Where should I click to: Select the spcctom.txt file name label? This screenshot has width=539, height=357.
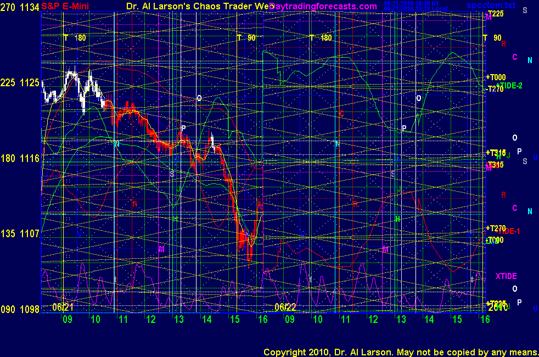(x=491, y=5)
